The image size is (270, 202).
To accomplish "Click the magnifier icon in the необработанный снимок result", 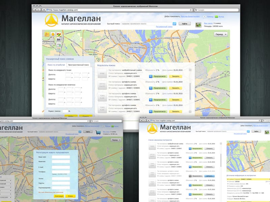I will (x=151, y=76).
